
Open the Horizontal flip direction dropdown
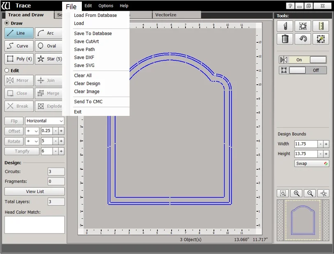pyautogui.click(x=44, y=121)
